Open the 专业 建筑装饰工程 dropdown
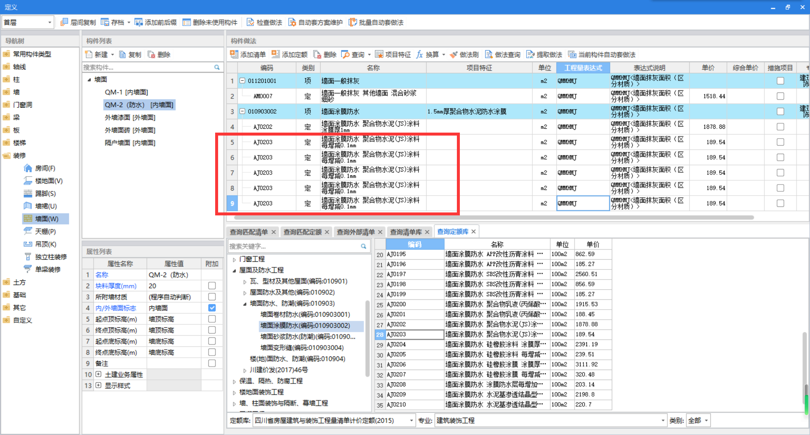 coord(663,421)
